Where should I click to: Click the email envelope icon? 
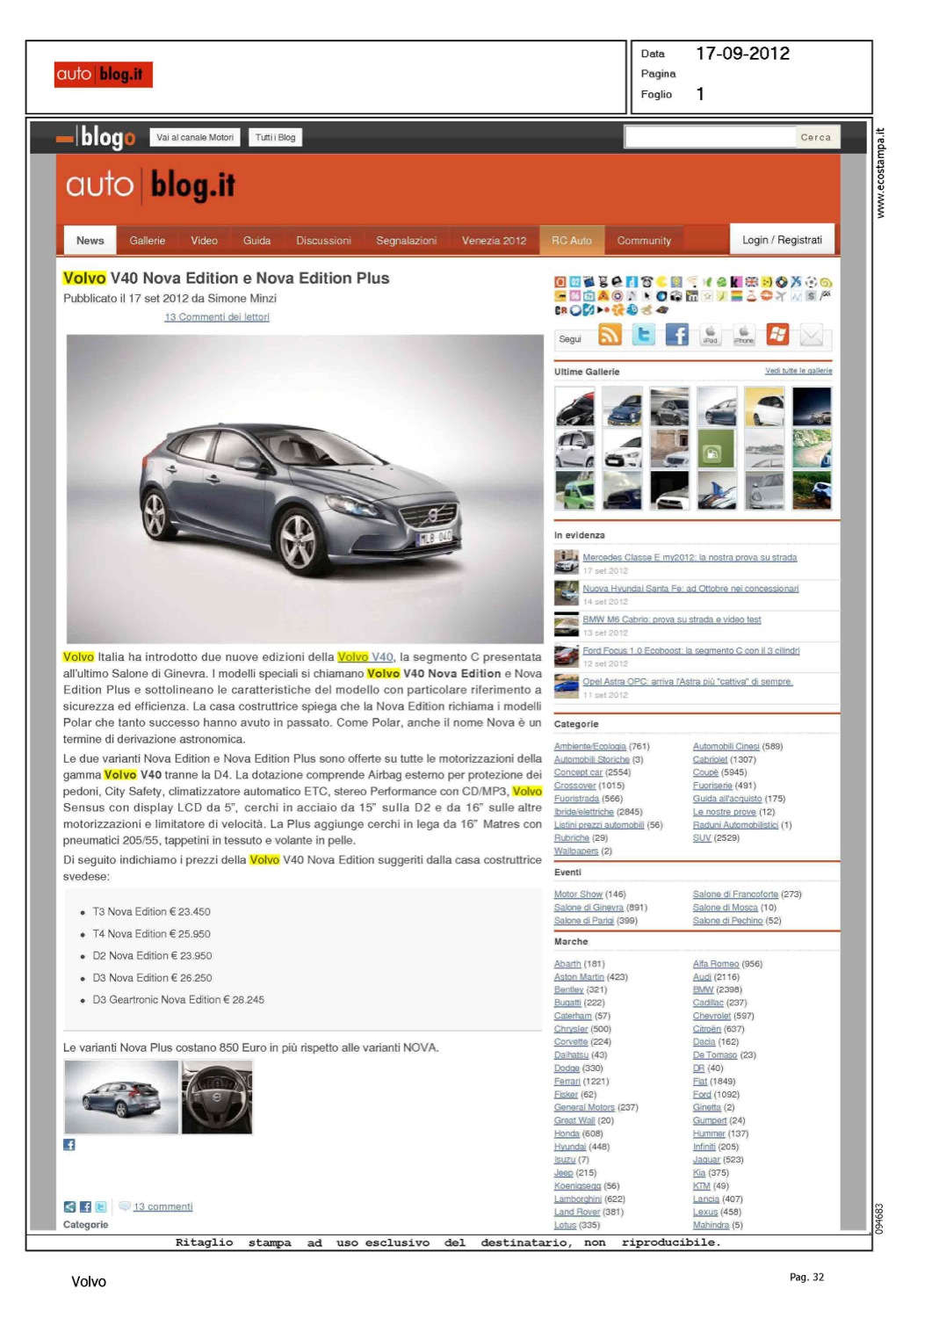(x=812, y=335)
